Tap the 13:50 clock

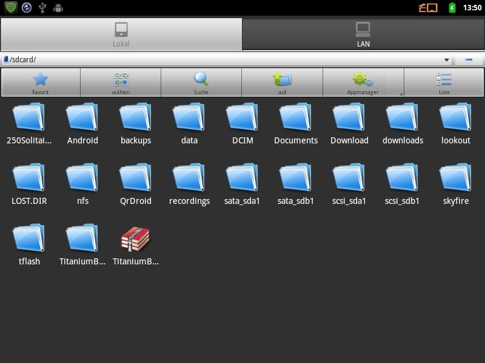[x=472, y=8]
